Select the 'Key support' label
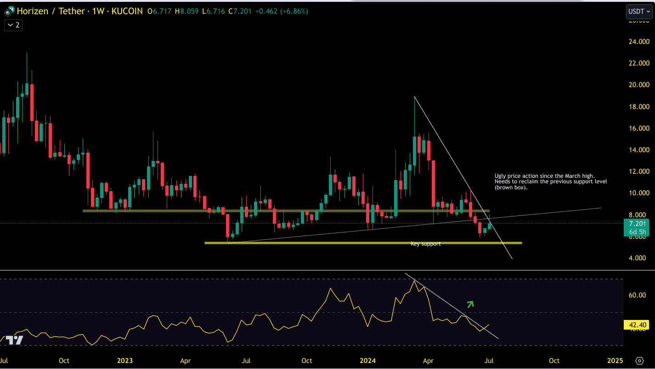 pyautogui.click(x=425, y=244)
